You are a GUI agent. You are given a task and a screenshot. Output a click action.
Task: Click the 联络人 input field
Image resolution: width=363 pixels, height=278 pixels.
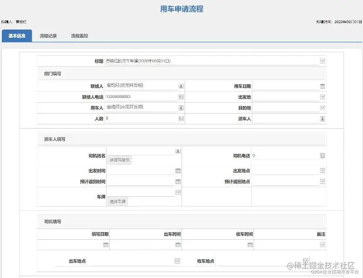pyautogui.click(x=142, y=85)
